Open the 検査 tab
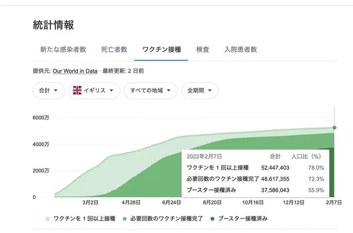This screenshot has width=353, height=233. coord(202,49)
